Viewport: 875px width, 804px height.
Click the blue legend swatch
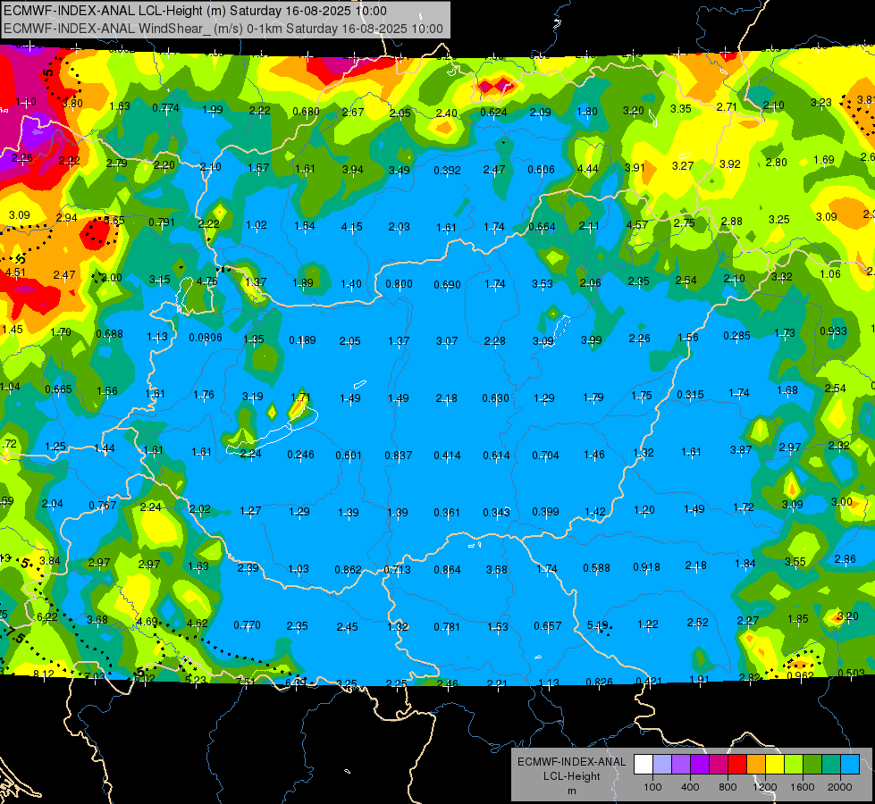coord(850,764)
